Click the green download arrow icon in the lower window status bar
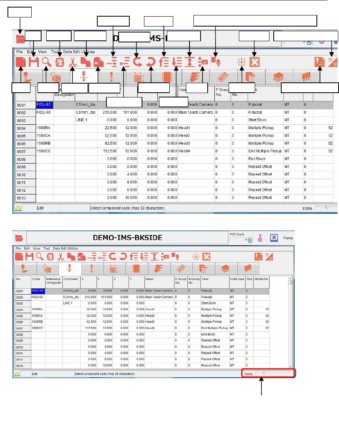Screen dimensions: 339x425 click(17, 374)
